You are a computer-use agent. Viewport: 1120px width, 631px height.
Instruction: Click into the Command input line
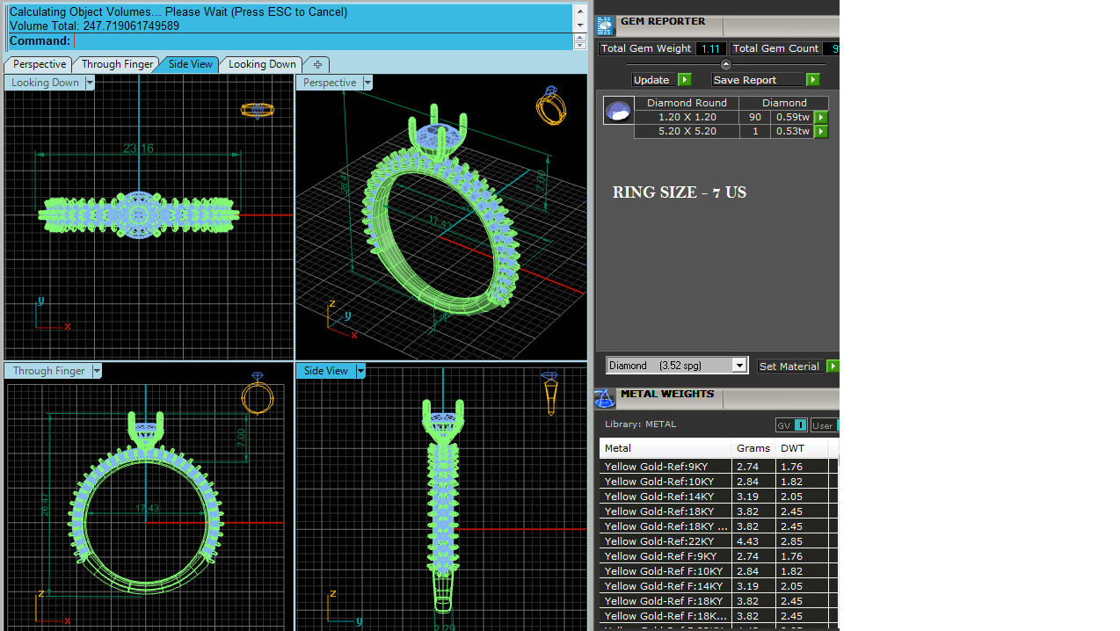pyautogui.click(x=316, y=41)
